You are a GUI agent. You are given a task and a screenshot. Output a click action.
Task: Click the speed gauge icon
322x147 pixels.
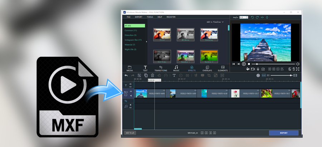166,75
